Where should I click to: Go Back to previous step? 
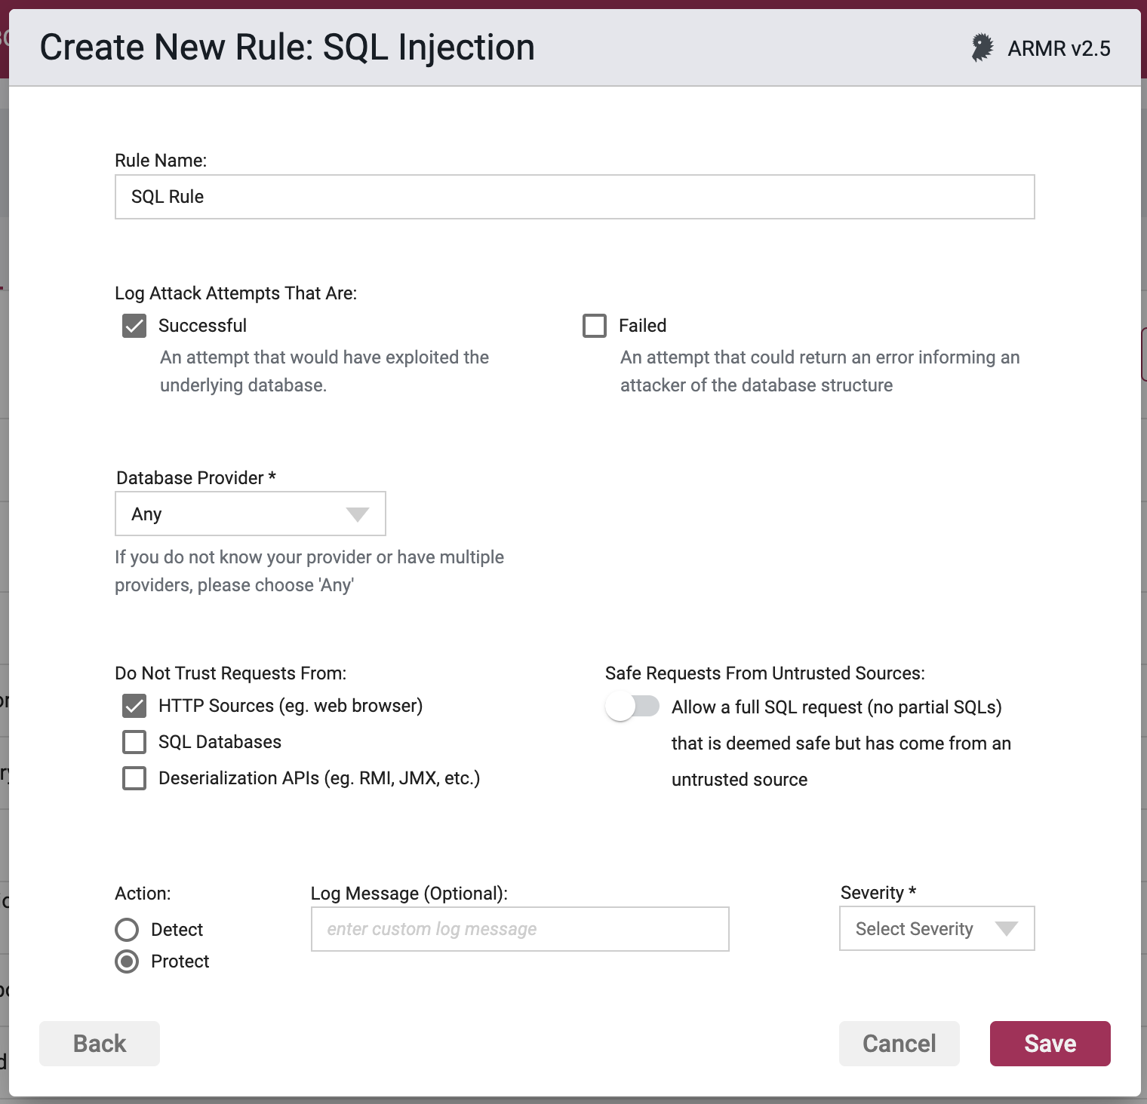(x=100, y=1044)
